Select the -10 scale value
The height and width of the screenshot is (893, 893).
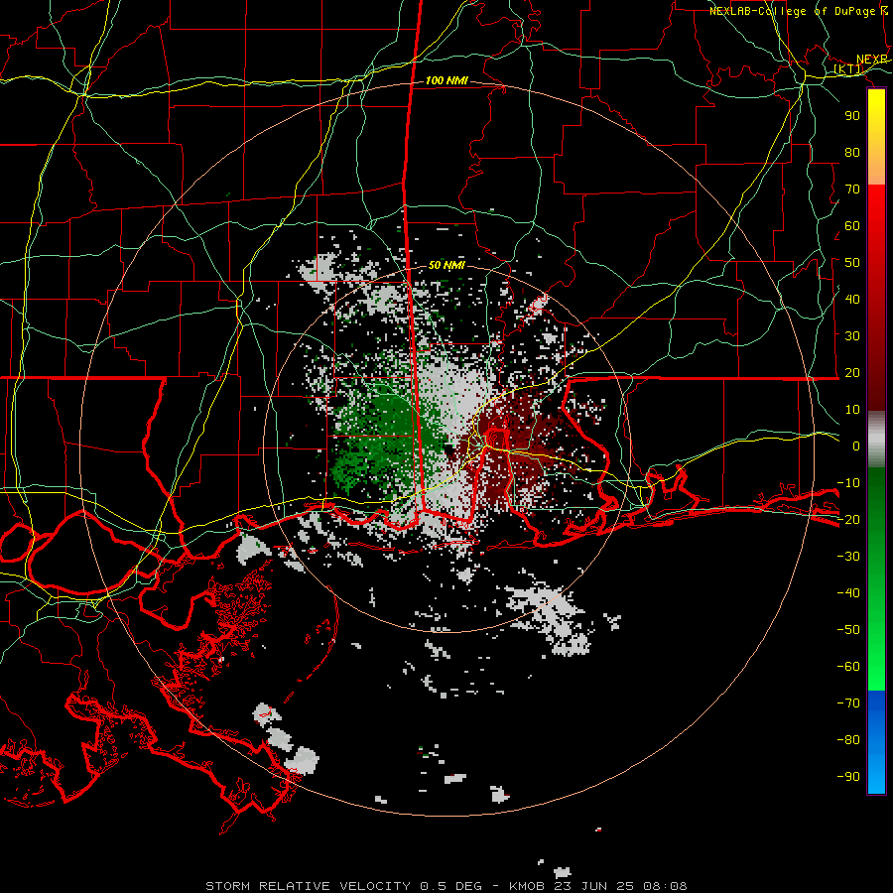pyautogui.click(x=848, y=483)
